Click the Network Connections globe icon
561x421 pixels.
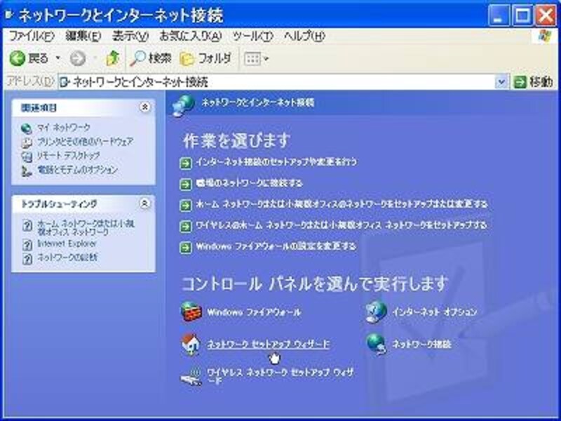pyautogui.click(x=377, y=344)
